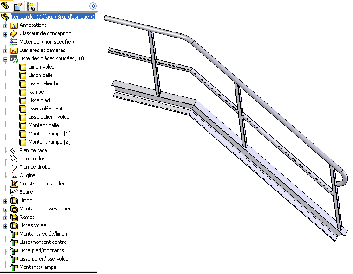Select the Lisse palier bout item
The image size is (353, 274).
(46, 83)
